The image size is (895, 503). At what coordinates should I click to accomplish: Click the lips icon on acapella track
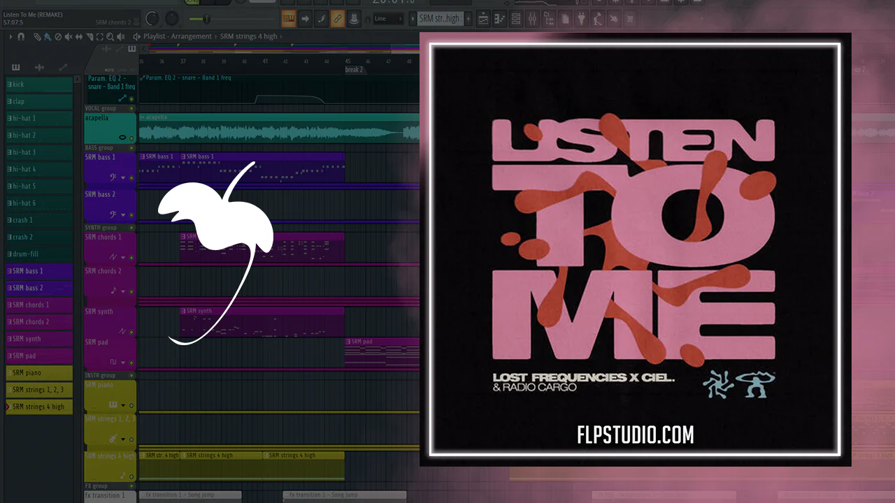123,138
